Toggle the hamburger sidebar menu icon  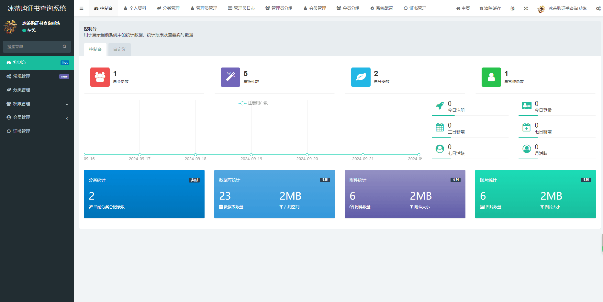tap(82, 8)
